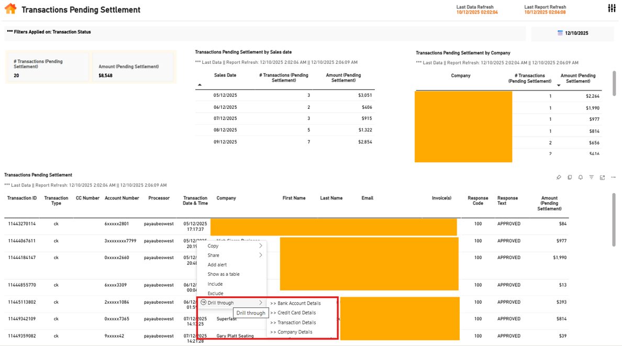The image size is (622, 346).
Task: Click the Last Report Refresh timestamp
Action: pyautogui.click(x=545, y=12)
